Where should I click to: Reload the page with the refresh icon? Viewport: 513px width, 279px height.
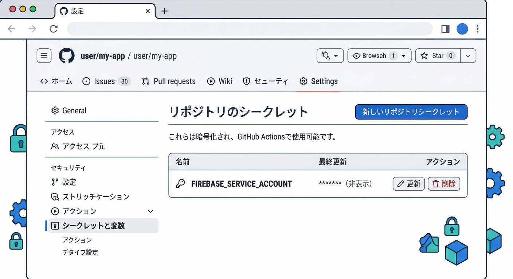click(x=53, y=29)
